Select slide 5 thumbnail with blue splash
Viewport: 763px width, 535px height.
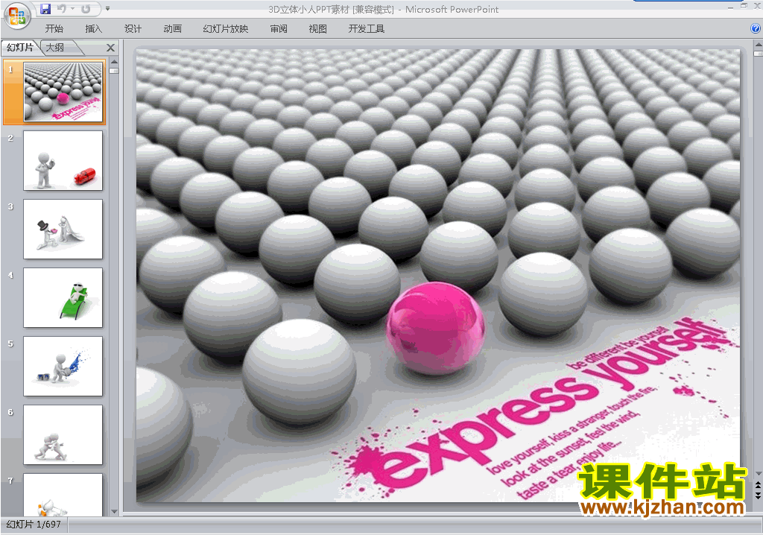[63, 366]
